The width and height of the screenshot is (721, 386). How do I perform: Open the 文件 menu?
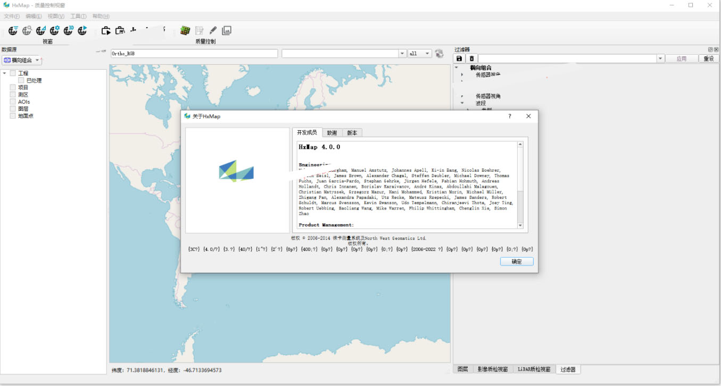tap(12, 16)
